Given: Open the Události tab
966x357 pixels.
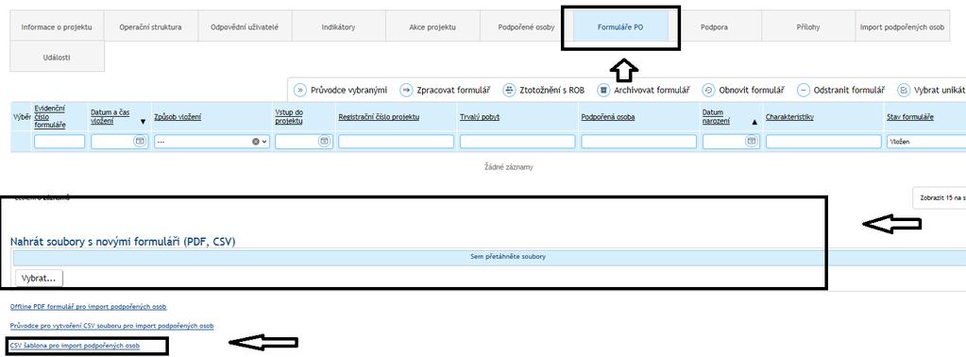Looking at the screenshot, I should (57, 57).
